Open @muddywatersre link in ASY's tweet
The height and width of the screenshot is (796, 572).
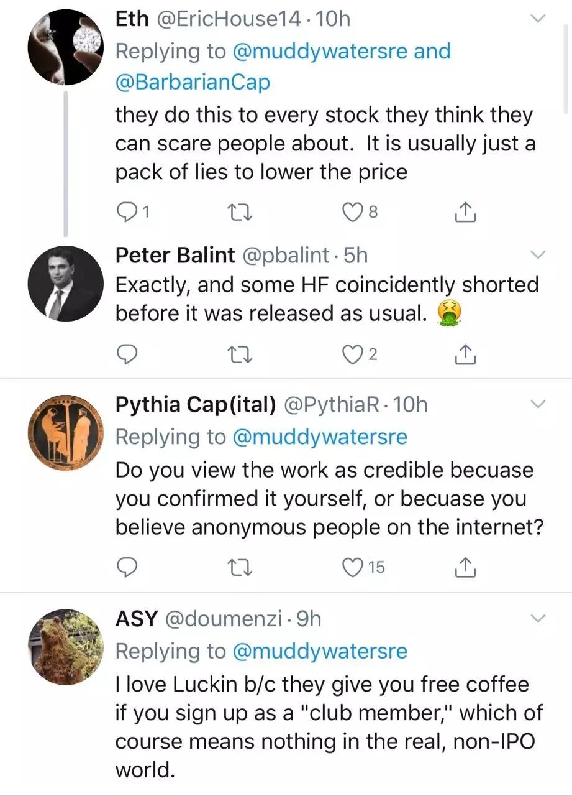320,651
